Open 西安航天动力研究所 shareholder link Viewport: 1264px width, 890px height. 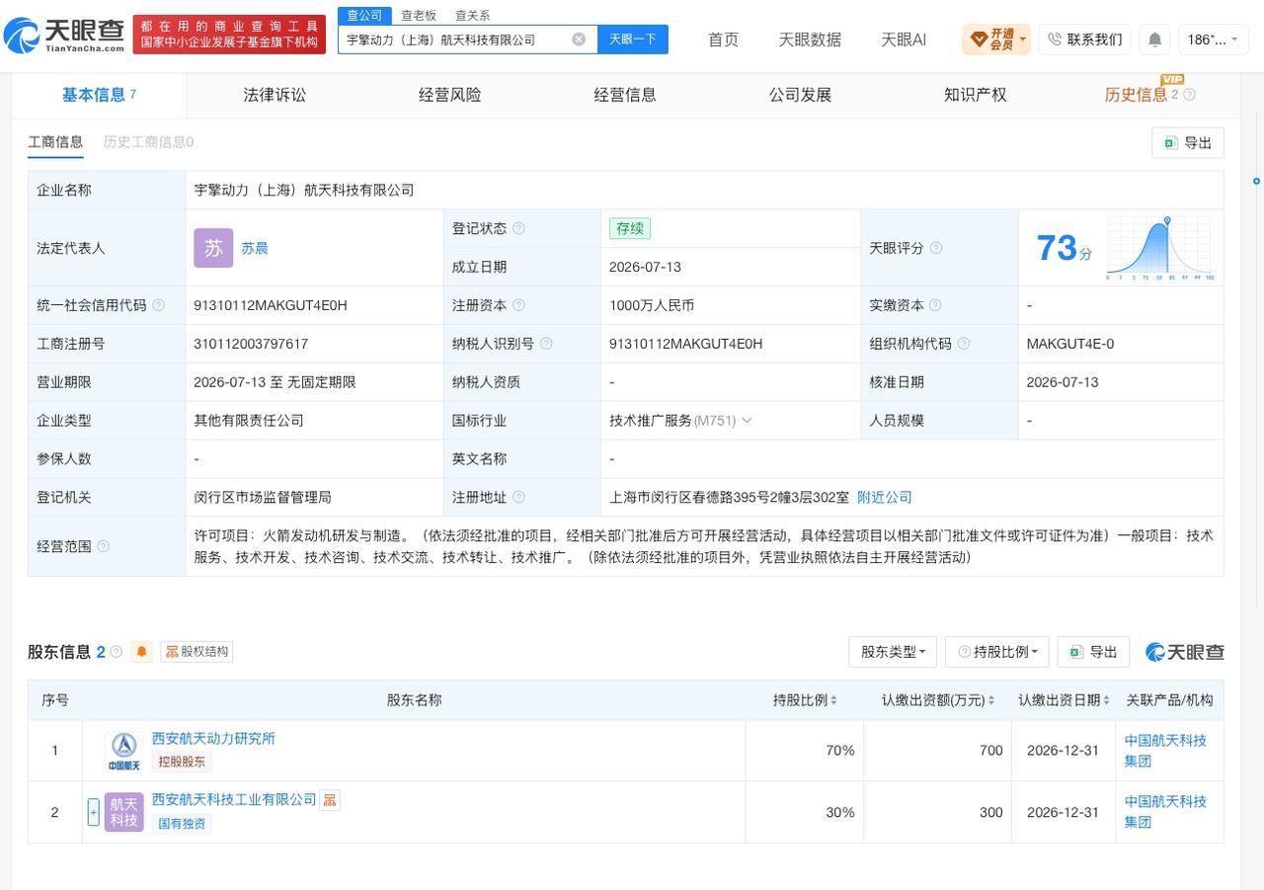point(213,739)
